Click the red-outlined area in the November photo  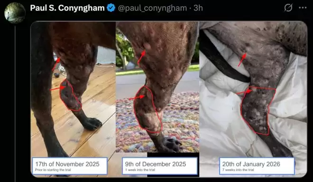tap(70, 96)
